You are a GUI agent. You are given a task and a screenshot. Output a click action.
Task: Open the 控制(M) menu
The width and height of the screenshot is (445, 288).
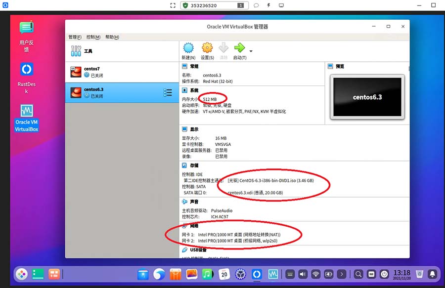[93, 37]
